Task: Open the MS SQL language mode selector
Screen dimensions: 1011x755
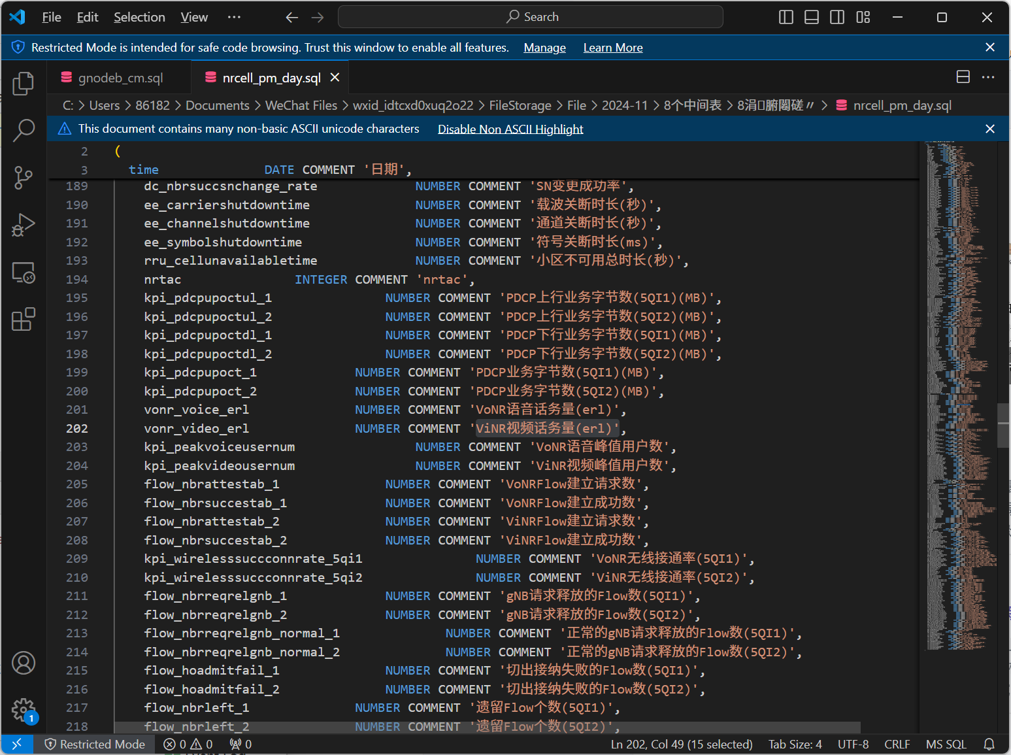Action: pyautogui.click(x=946, y=745)
